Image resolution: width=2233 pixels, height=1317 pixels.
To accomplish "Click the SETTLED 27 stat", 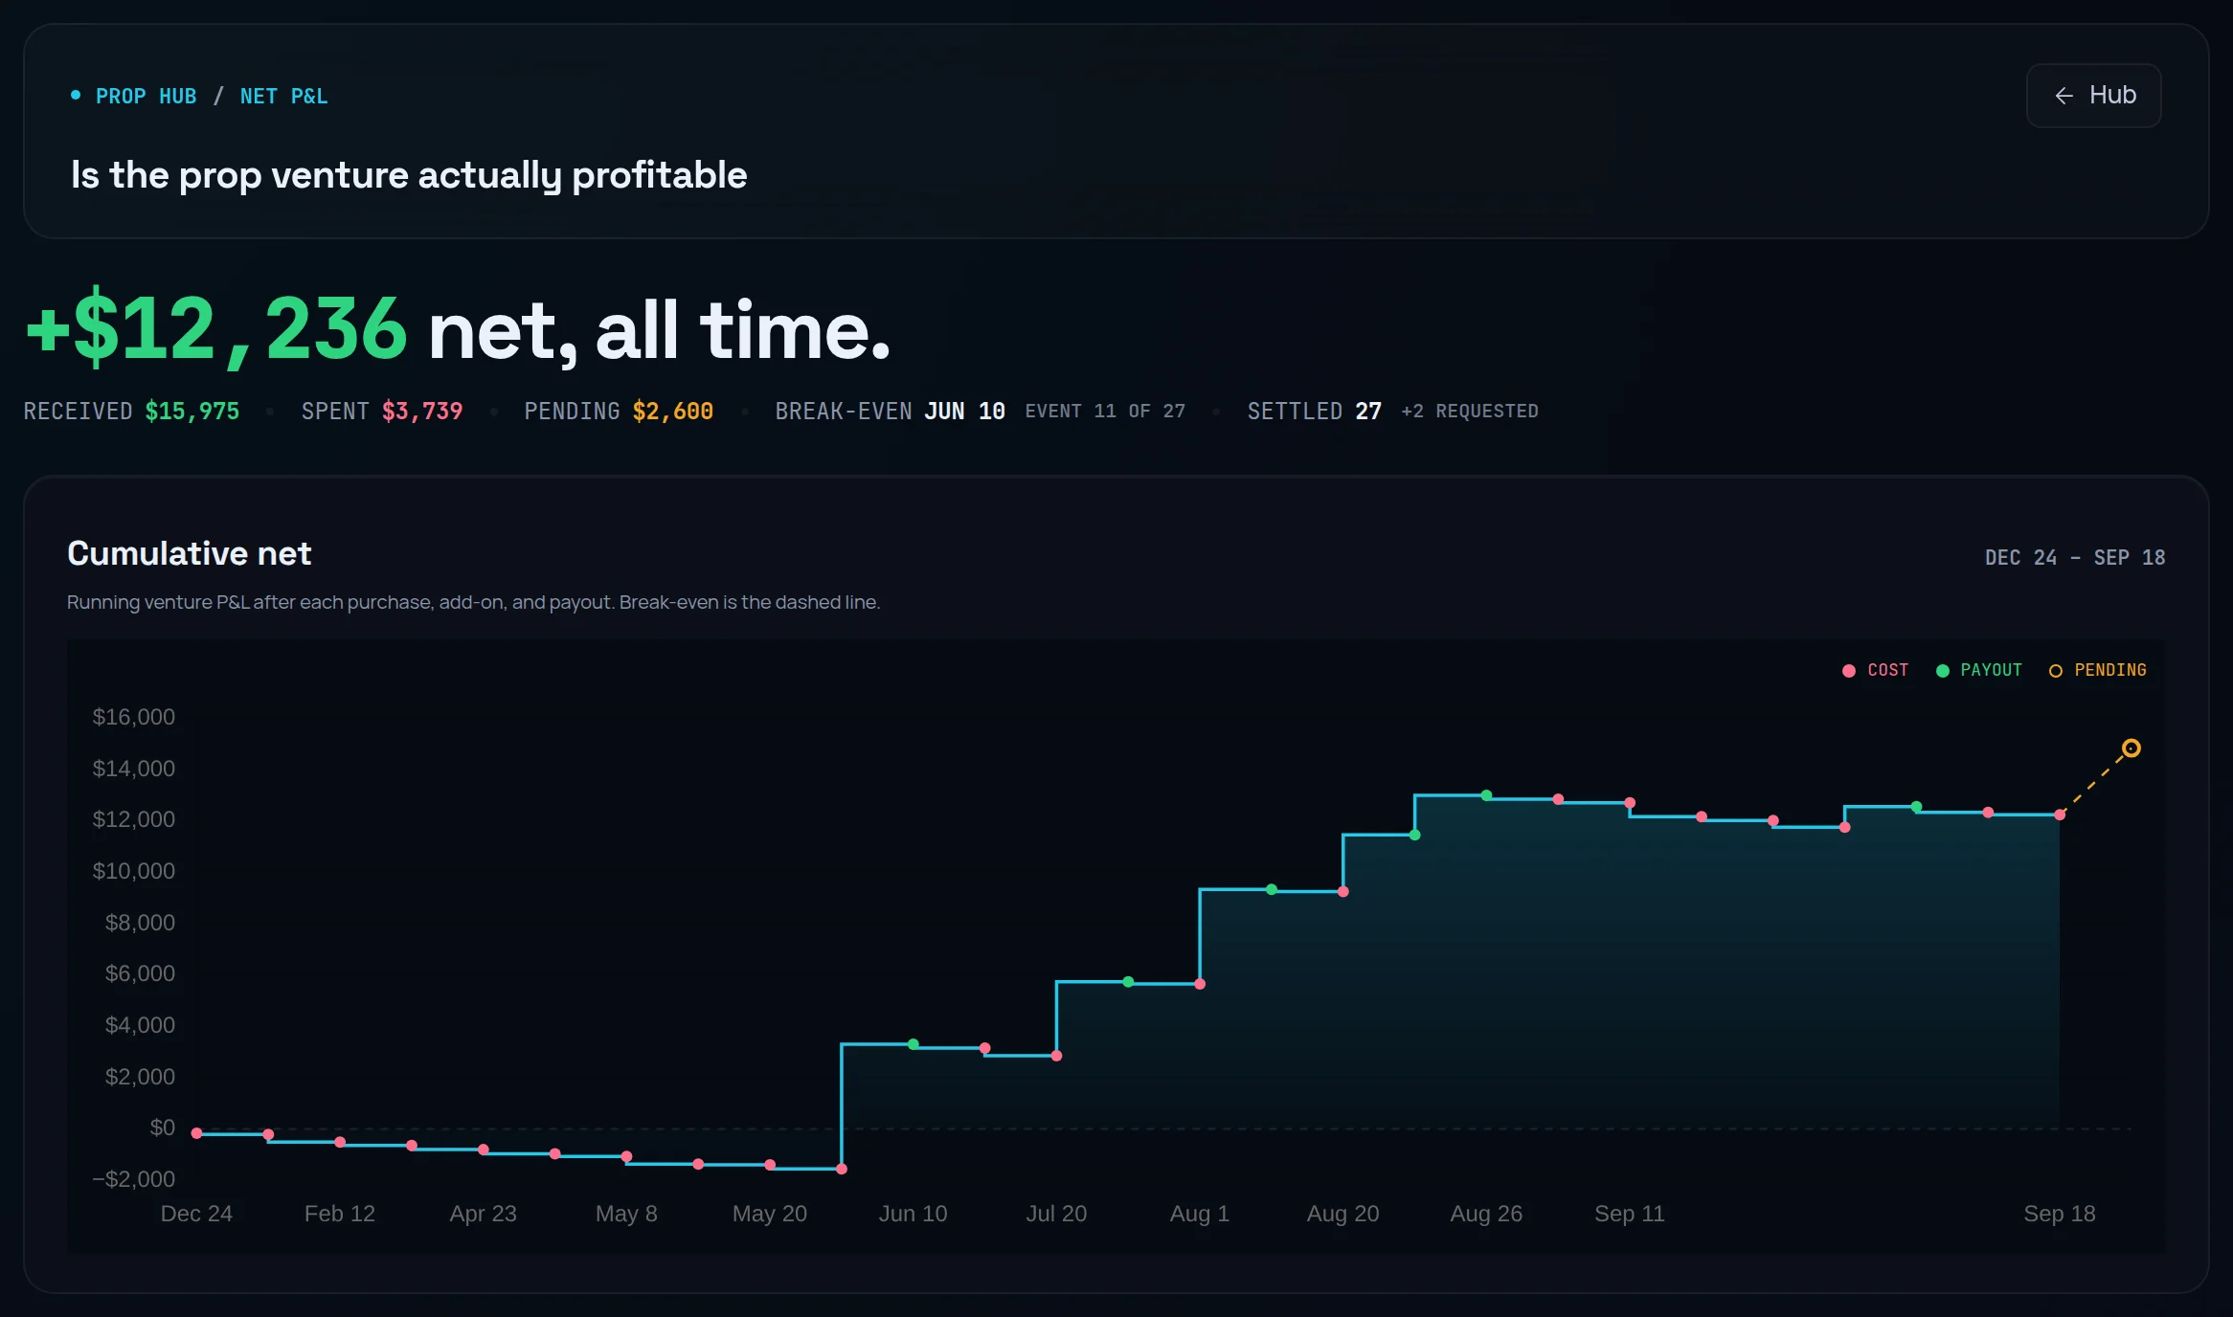I will [x=1314, y=412].
